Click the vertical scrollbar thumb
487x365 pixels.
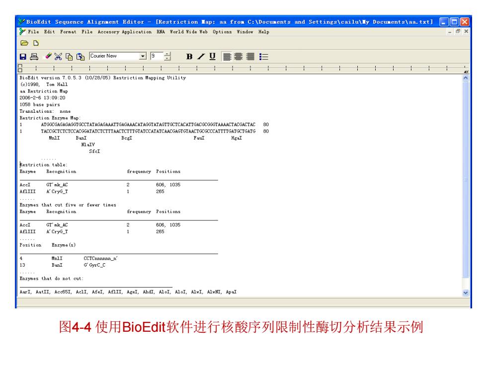[x=465, y=179]
